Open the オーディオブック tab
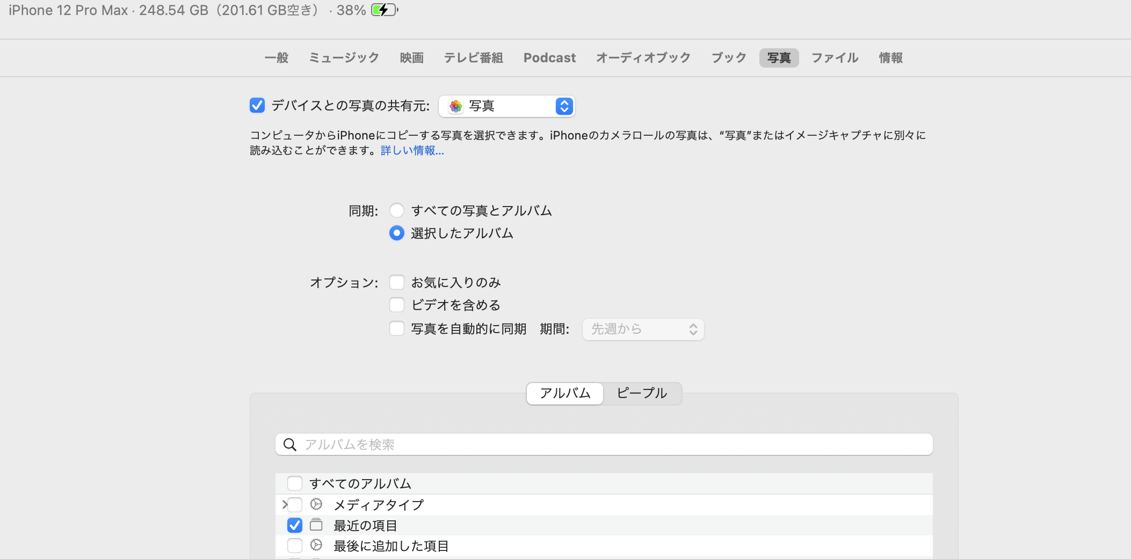The image size is (1131, 559). pos(643,58)
